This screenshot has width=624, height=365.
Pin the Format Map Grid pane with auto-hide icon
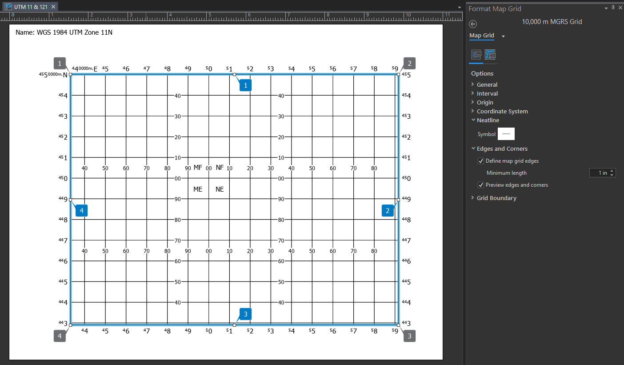pos(613,8)
